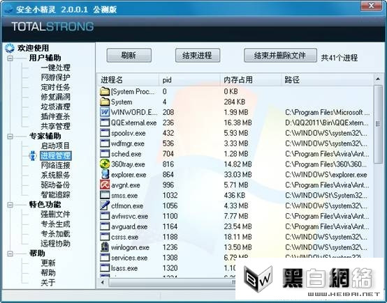Click the avfwsvc.exe window icon

(105, 216)
